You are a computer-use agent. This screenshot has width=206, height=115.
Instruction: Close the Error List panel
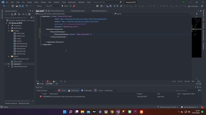[x=200, y=87]
